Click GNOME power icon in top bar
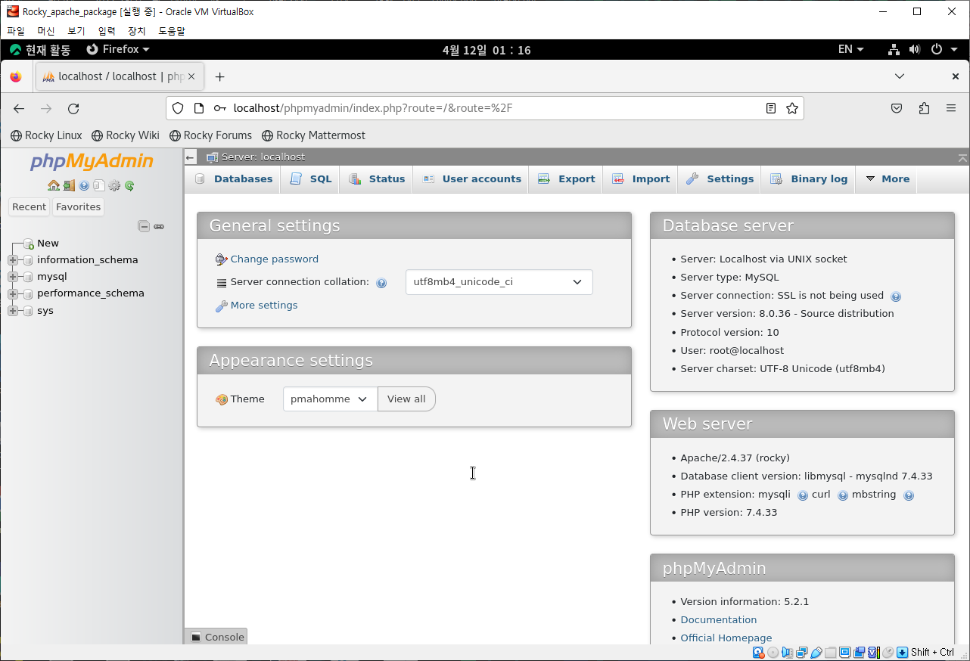 pos(936,49)
